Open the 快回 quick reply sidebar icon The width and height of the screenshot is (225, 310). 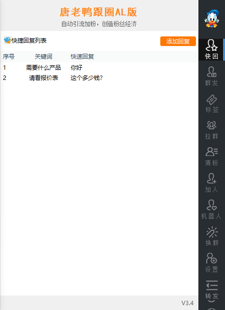click(x=211, y=49)
